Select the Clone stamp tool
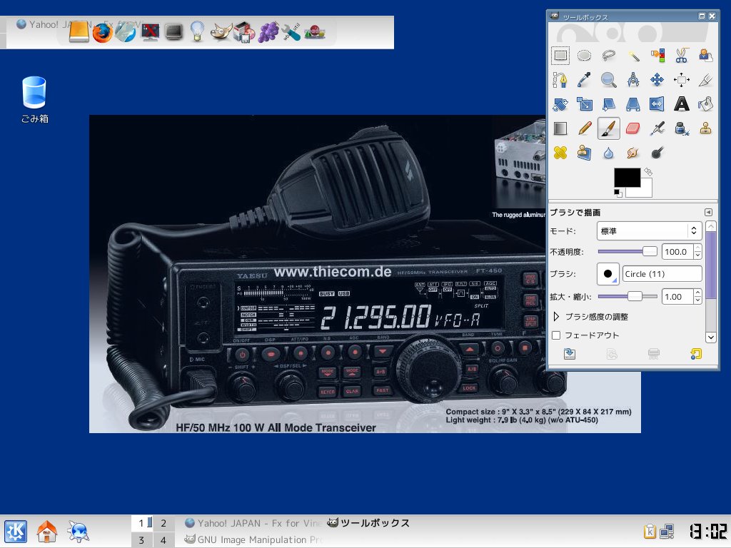Screen dimensions: 731x548 (x=706, y=128)
